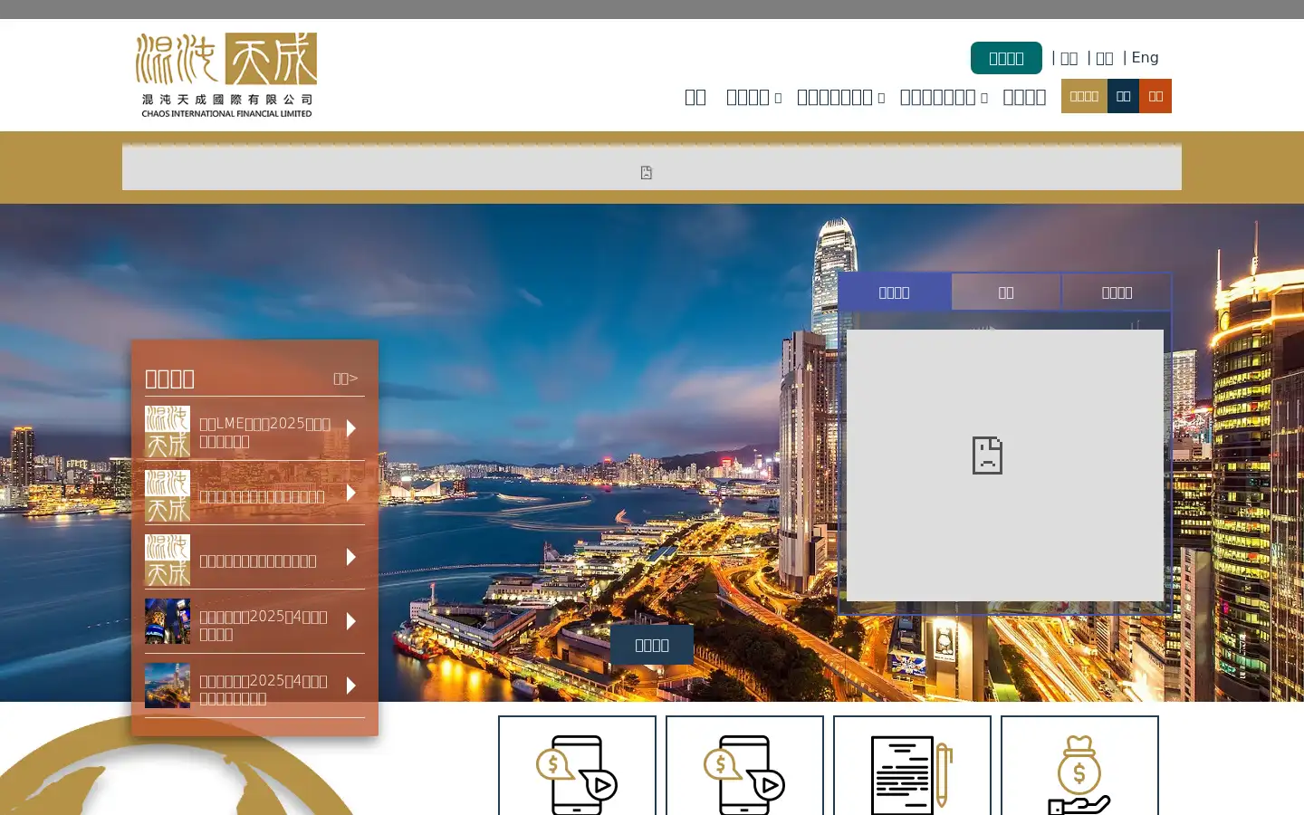1304x815 pixels.
Task: Select the middle tab of the chart widget
Action: point(1006,292)
